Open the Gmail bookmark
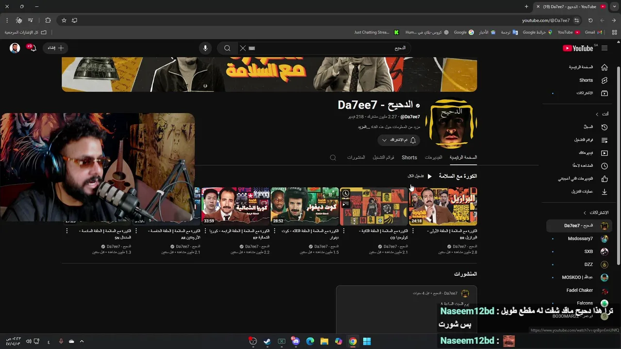 coord(593,32)
